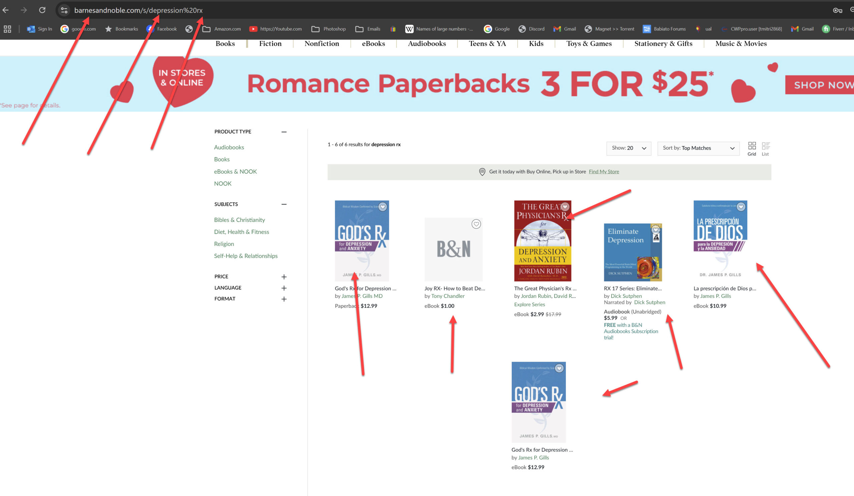This screenshot has height=496, width=854.
Task: Open the apps grid icon in bookmarks bar
Action: click(x=7, y=29)
